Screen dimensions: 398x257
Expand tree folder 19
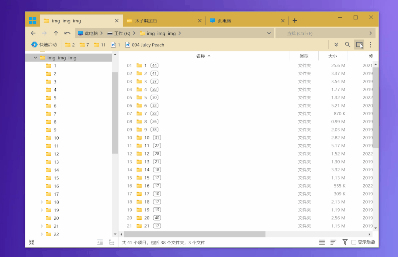[x=42, y=210]
